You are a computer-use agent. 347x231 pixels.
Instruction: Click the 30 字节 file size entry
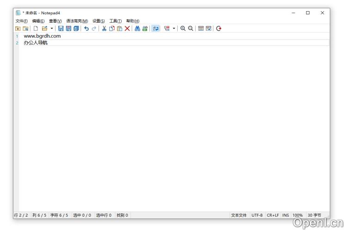[x=314, y=215]
